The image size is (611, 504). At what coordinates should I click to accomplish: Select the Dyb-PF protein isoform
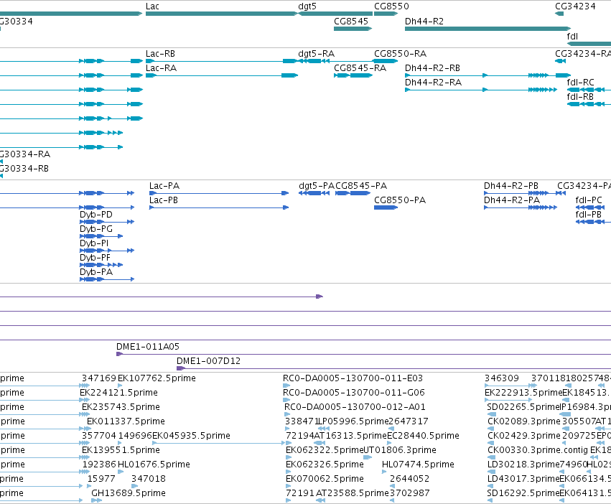101,265
